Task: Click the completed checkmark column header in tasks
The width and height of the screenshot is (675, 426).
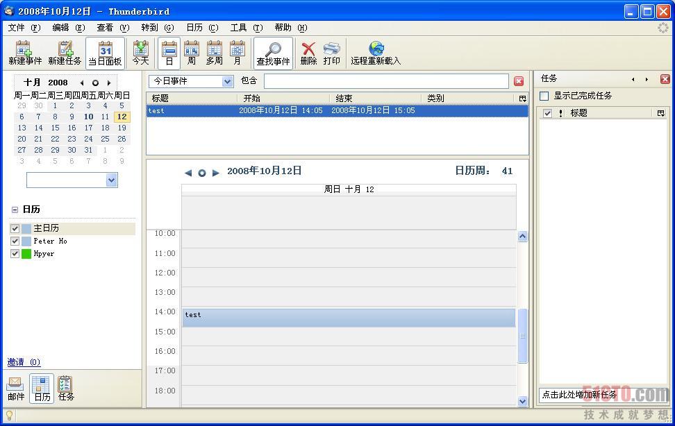Action: tap(548, 113)
